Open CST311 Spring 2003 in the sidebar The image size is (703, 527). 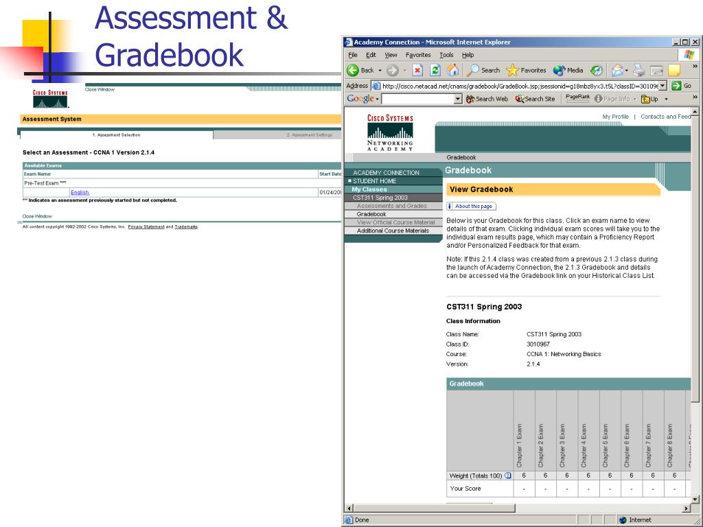click(380, 198)
